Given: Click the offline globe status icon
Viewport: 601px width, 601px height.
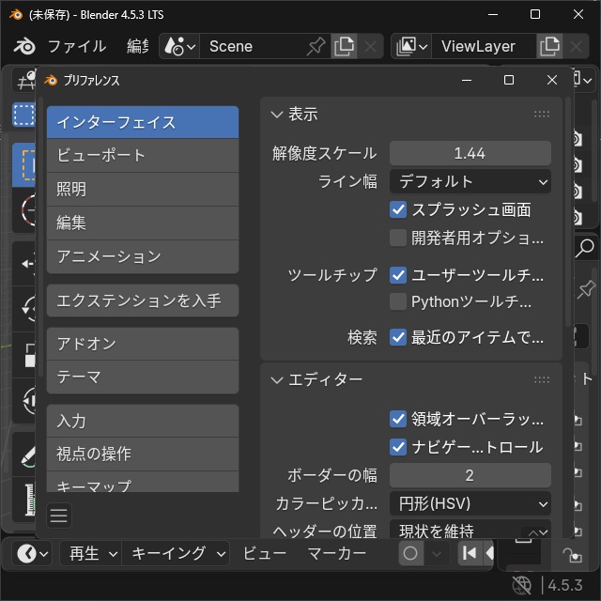Looking at the screenshot, I should pyautogui.click(x=522, y=585).
